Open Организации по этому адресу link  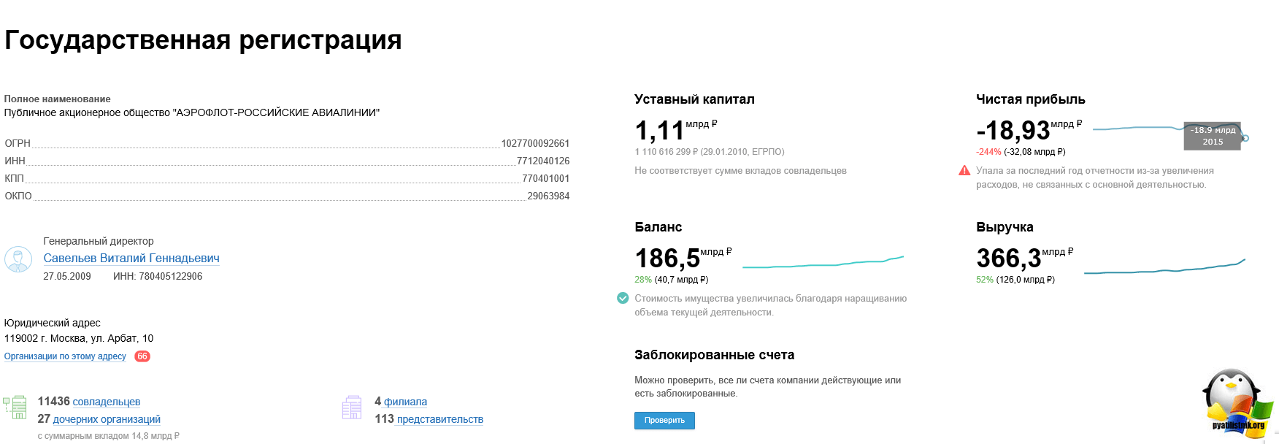coord(65,356)
